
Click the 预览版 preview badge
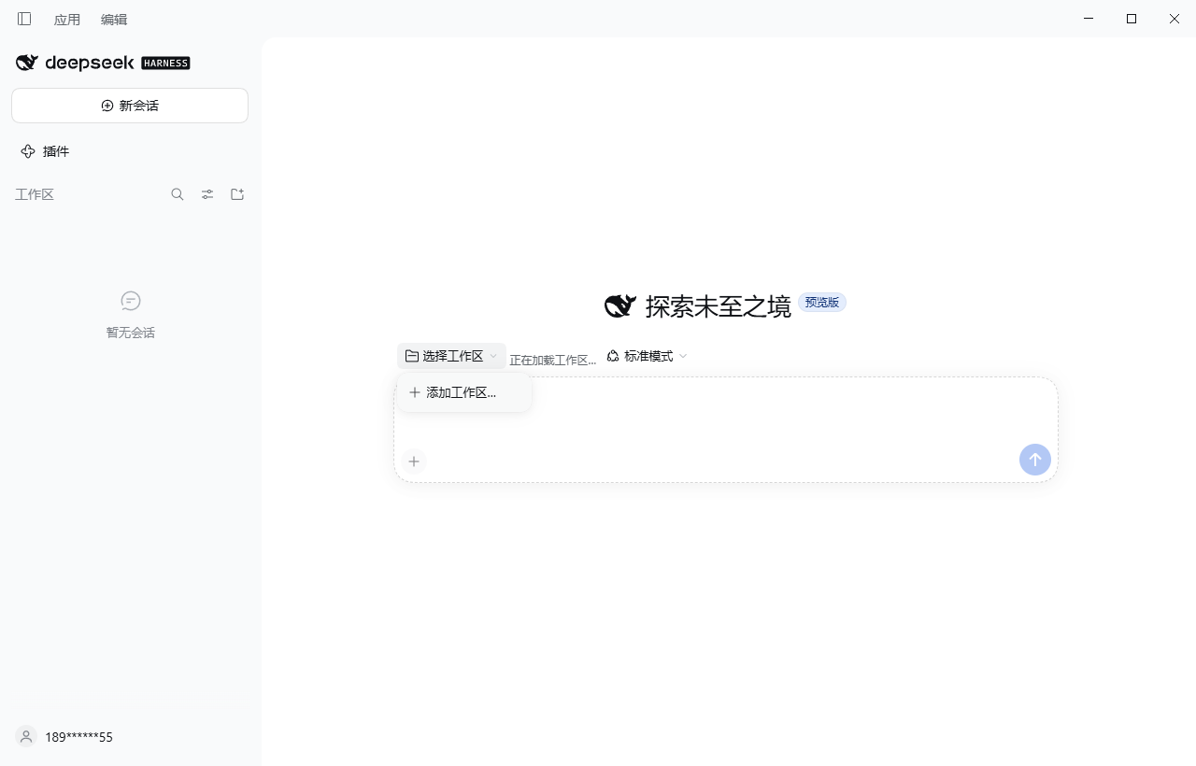(822, 303)
